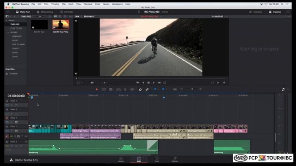Click the Insert clip toolbar icon
296x166 pixels.
[x=118, y=89]
